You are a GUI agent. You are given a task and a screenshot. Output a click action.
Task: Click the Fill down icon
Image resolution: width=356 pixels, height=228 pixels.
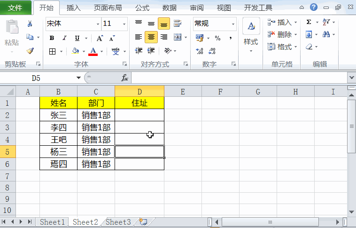309,34
